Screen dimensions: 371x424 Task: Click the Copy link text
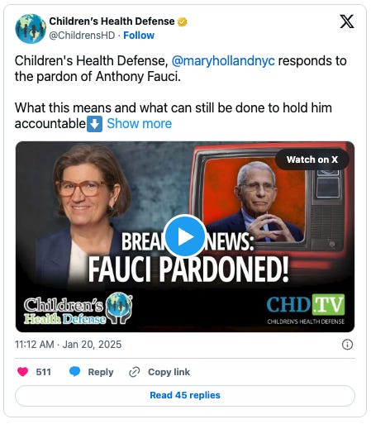[169, 372]
